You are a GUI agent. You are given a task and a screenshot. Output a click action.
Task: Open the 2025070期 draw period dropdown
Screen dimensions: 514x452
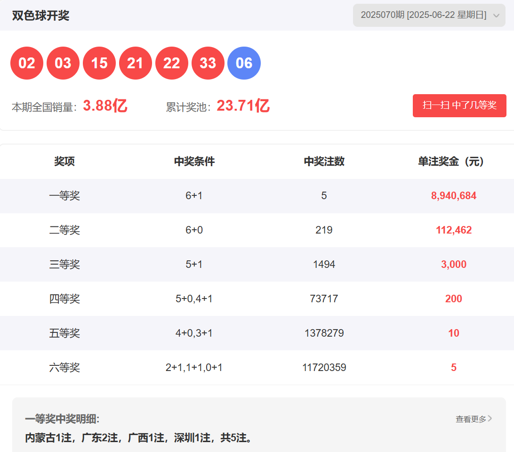423,15
